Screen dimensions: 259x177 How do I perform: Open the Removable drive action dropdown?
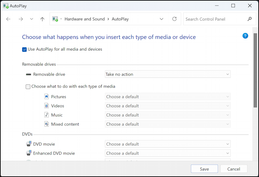coord(168,74)
